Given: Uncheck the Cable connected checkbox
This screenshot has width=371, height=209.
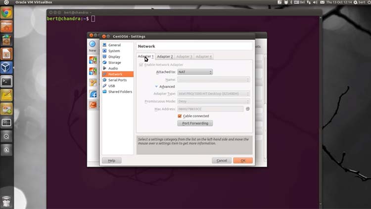Looking at the screenshot, I should (x=180, y=116).
